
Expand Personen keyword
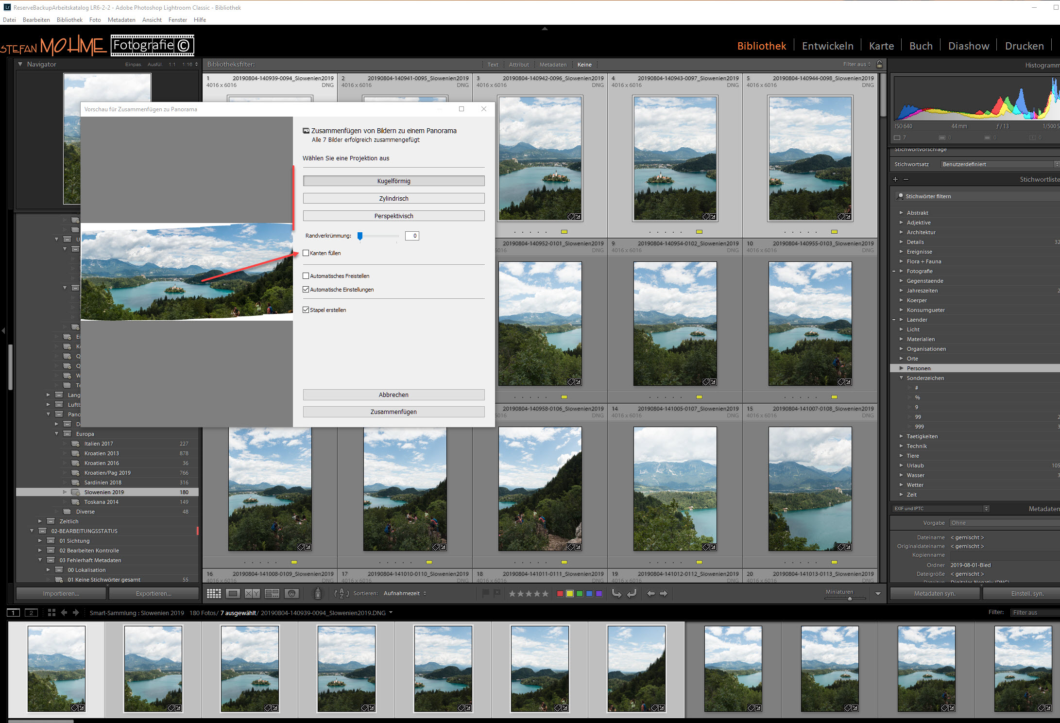click(902, 368)
